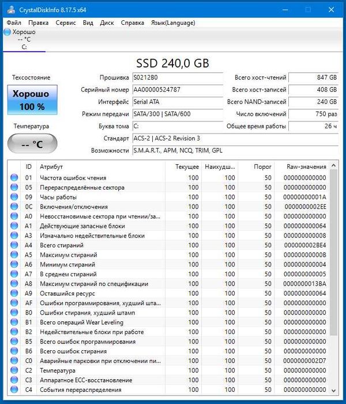Click the Порог column header

coord(256,166)
